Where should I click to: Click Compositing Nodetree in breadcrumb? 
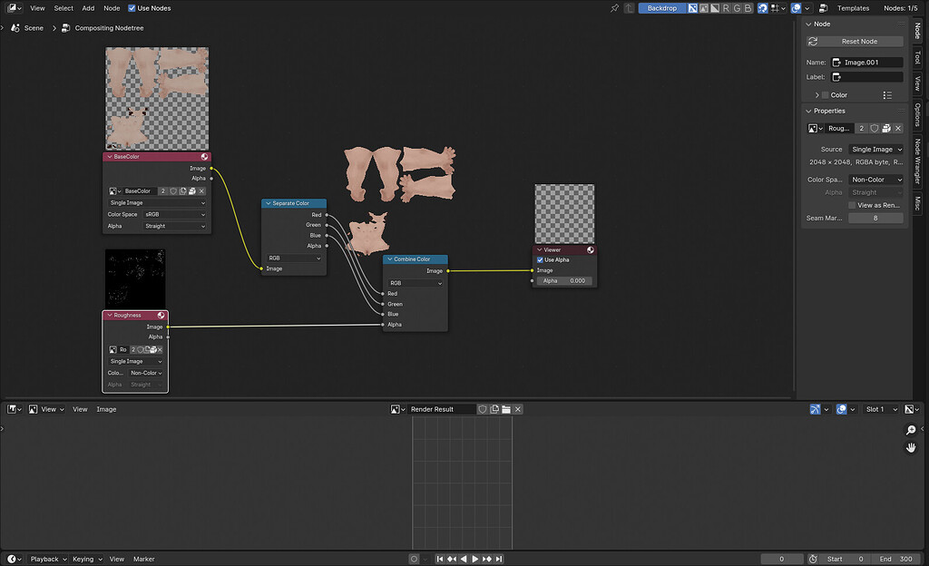pyautogui.click(x=109, y=28)
